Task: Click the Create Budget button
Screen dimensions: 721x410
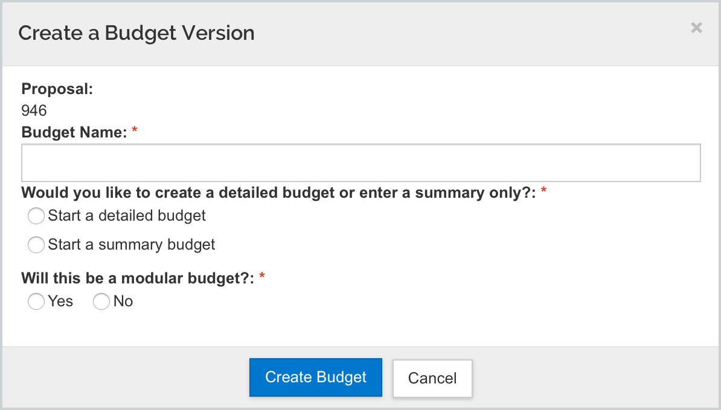Action: 315,377
